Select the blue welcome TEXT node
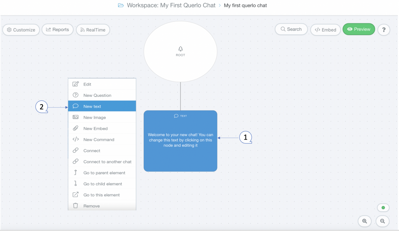 (x=180, y=141)
